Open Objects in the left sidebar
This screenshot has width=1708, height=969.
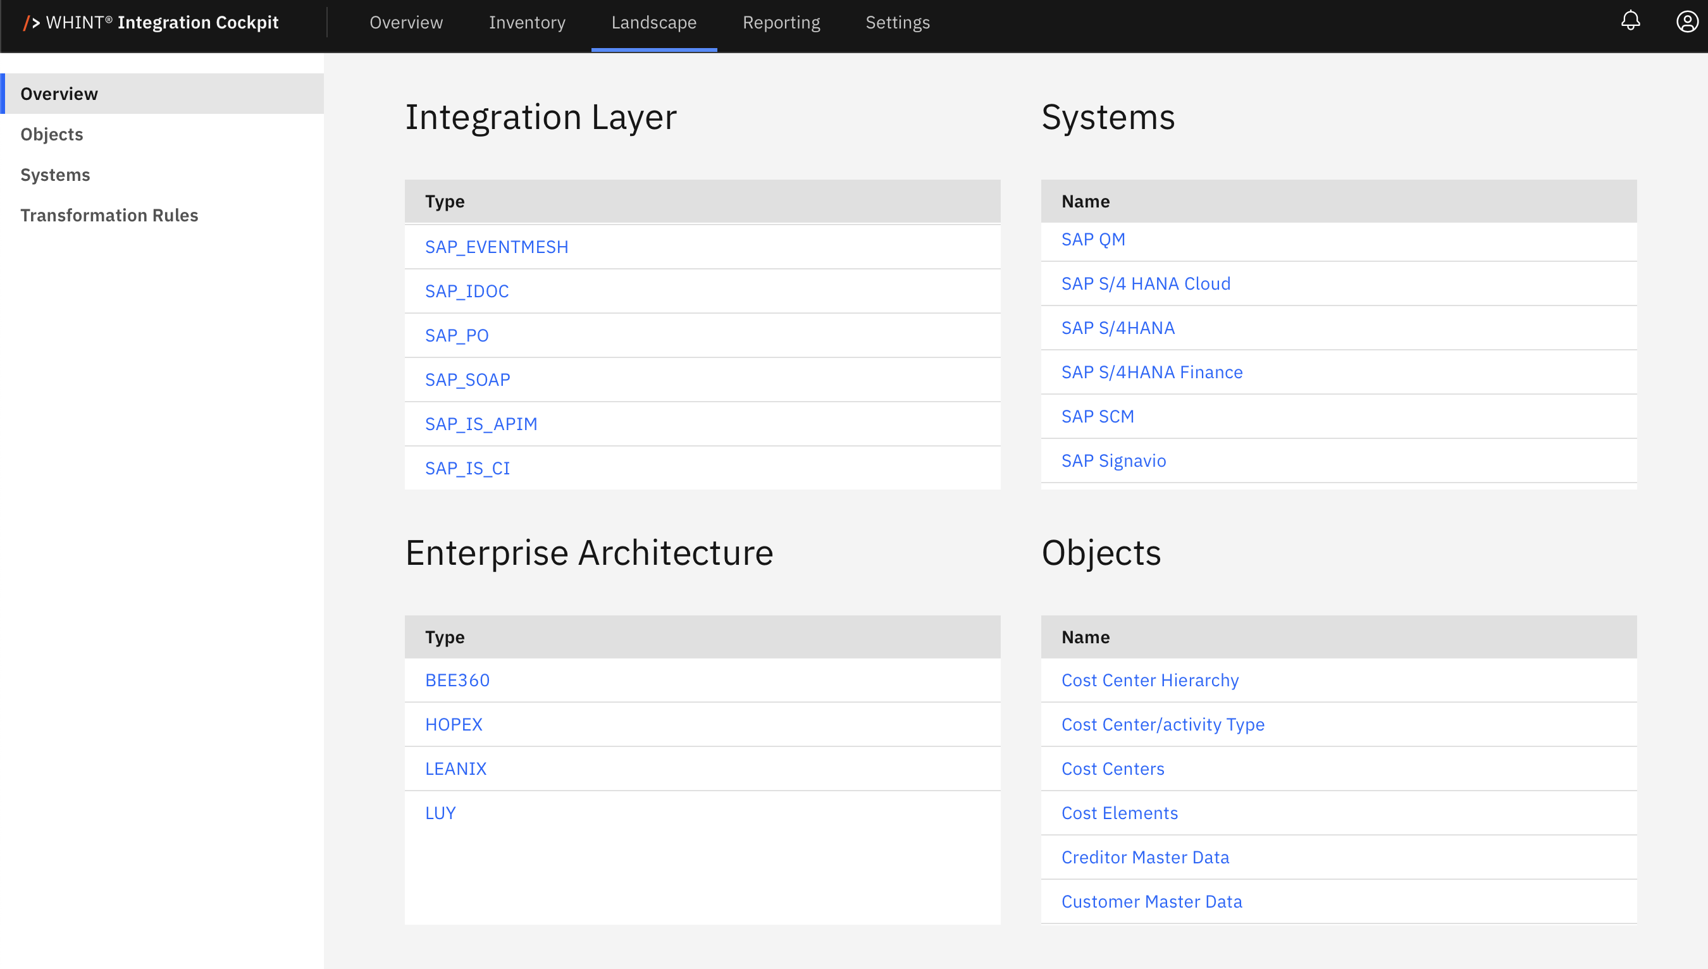(162, 135)
